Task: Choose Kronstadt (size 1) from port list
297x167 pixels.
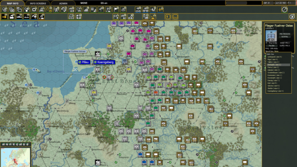Action: click(x=278, y=78)
